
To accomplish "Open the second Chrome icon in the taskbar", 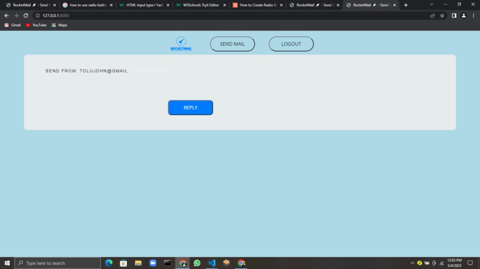I will [x=241, y=263].
